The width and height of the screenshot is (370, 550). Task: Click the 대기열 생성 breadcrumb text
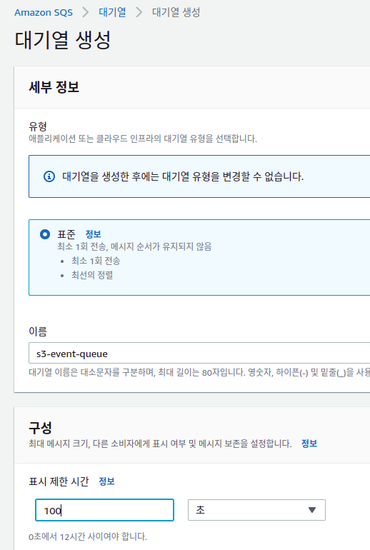(x=176, y=12)
